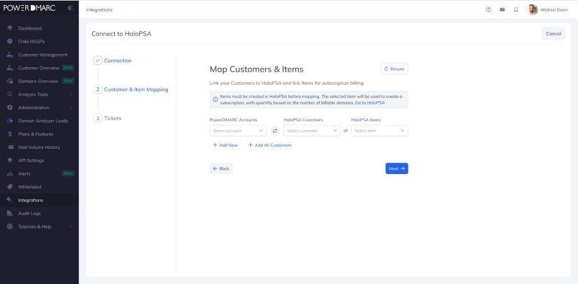This screenshot has width=578, height=284.
Task: Follow the Go to HaloPSA link
Action: 370,103
